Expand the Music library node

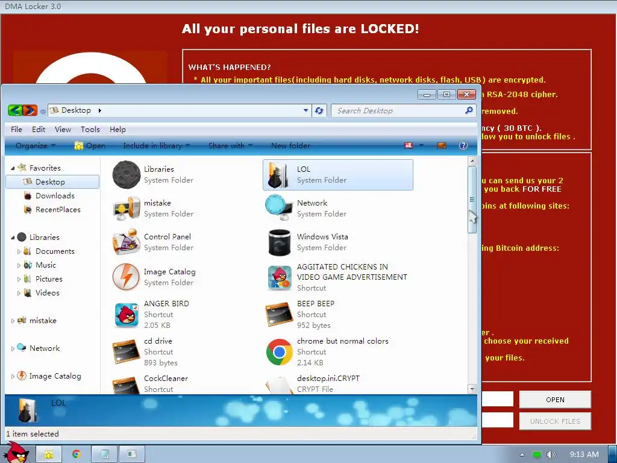(x=19, y=265)
